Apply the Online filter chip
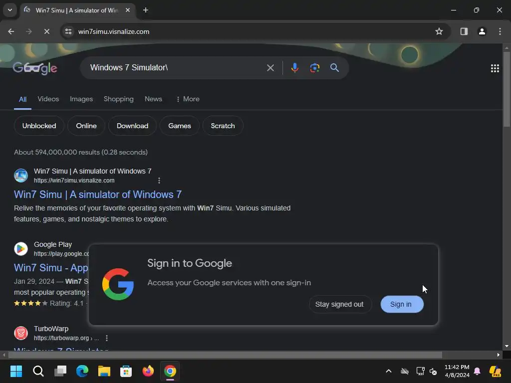The height and width of the screenshot is (383, 511). coord(86,126)
